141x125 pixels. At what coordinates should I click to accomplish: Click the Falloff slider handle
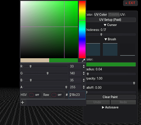[87, 92]
